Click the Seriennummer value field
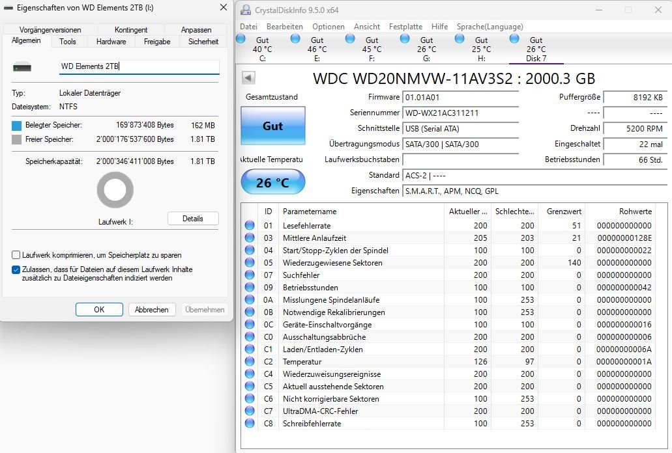Image resolution: width=672 pixels, height=453 pixels. point(460,113)
